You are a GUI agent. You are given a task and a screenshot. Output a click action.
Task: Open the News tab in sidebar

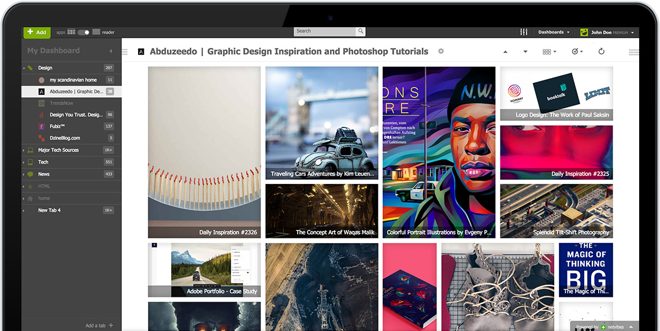tap(44, 174)
